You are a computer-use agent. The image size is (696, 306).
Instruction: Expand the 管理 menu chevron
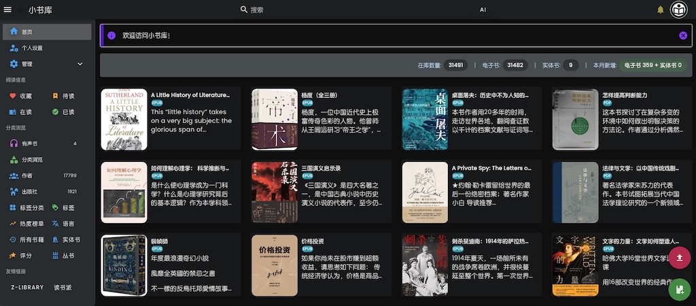pos(80,64)
